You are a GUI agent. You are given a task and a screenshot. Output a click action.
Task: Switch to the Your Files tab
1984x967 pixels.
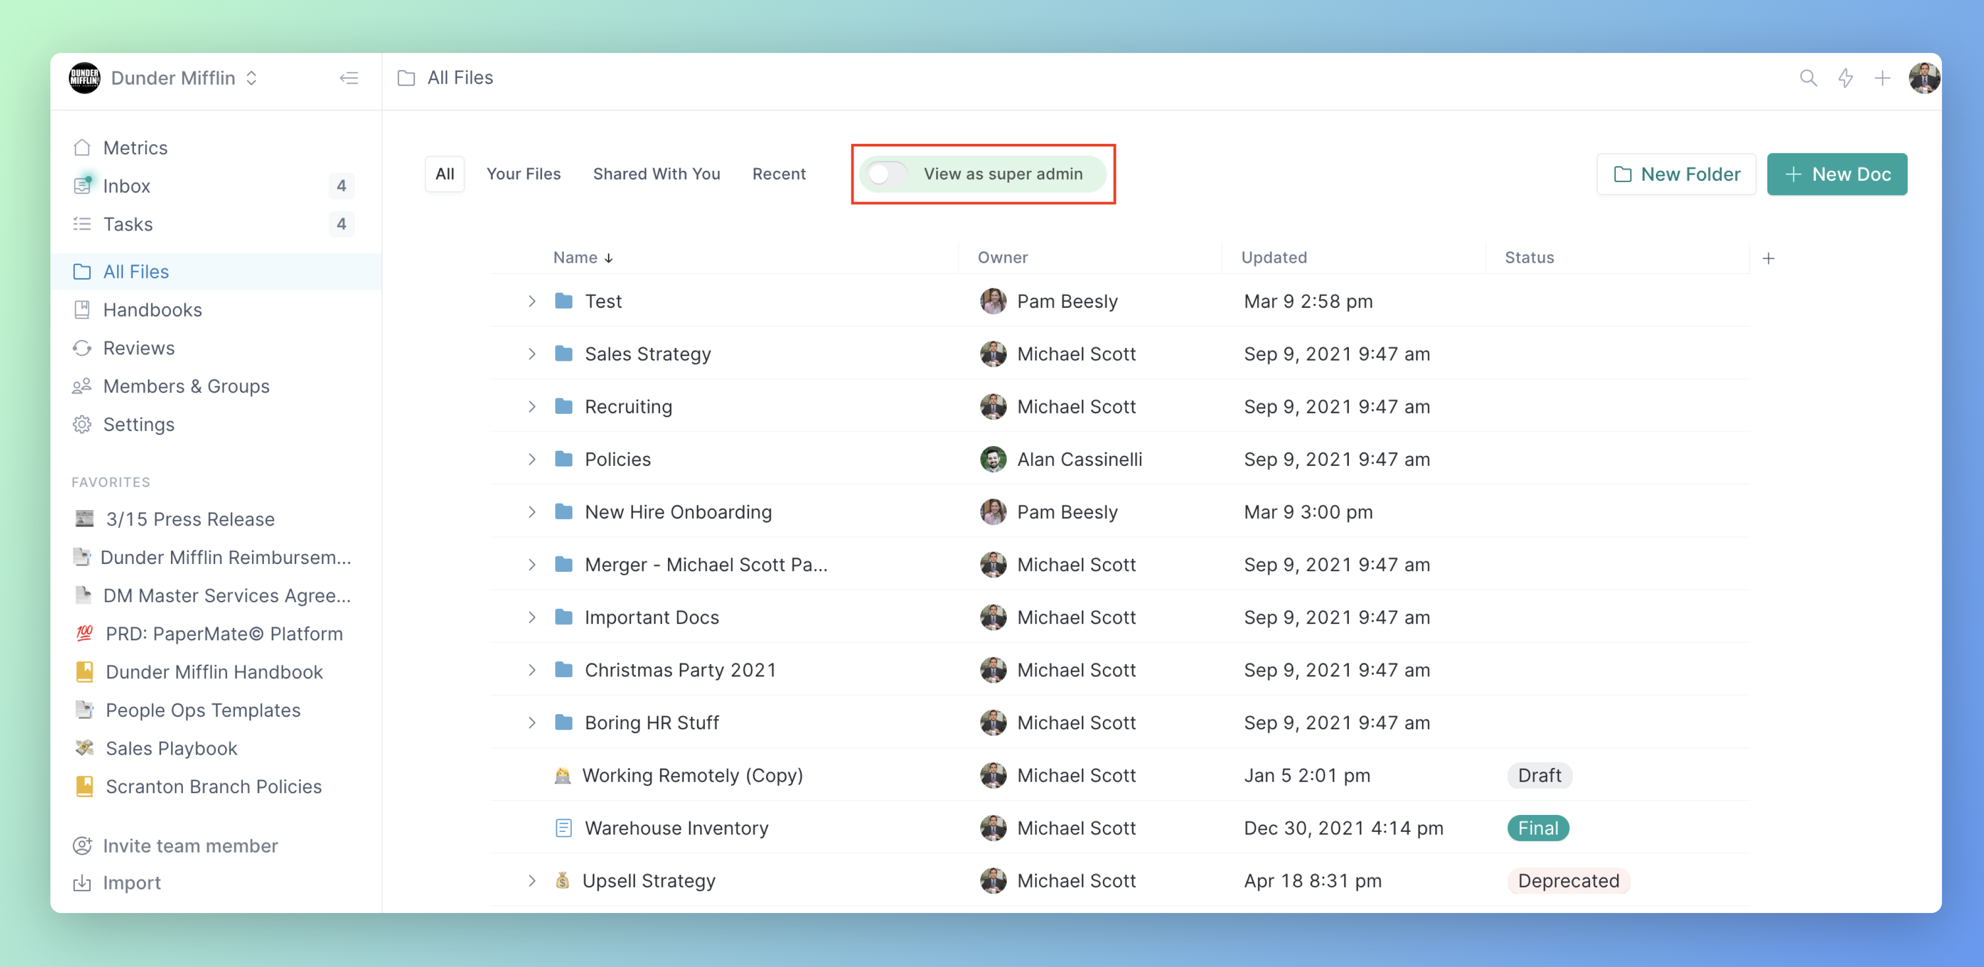coord(523,174)
